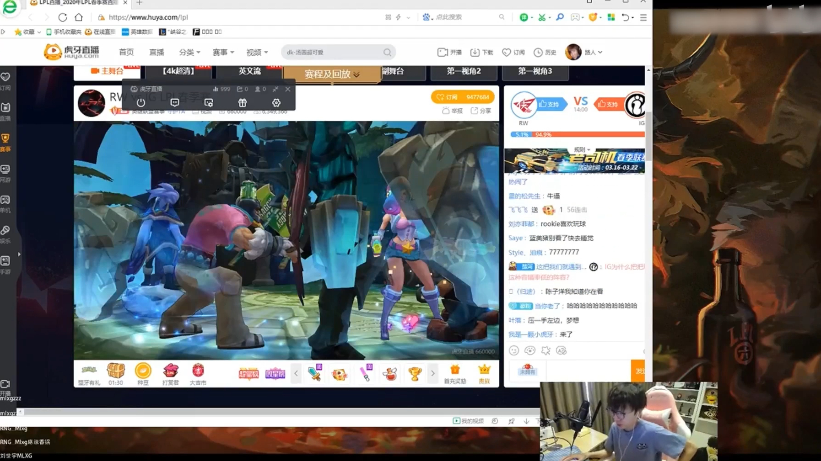Go to the browser home page icon
The width and height of the screenshot is (821, 461).
pos(79,17)
